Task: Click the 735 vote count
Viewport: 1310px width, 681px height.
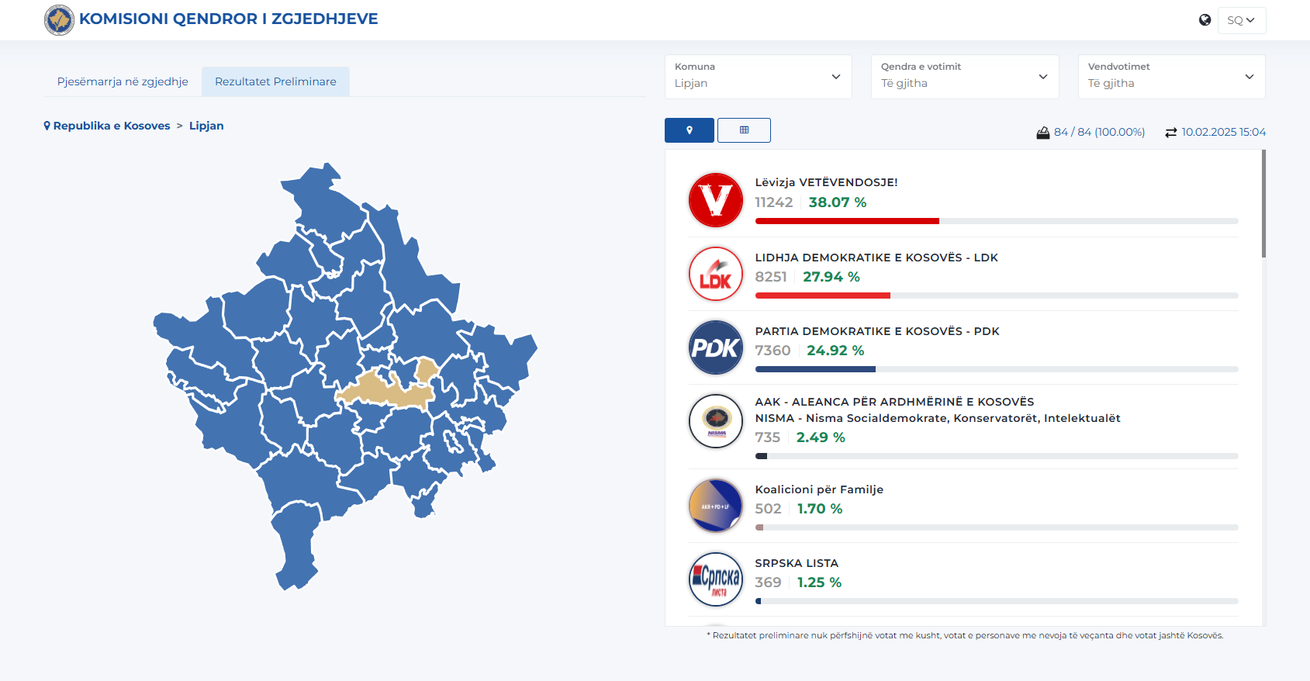Action: [x=768, y=437]
